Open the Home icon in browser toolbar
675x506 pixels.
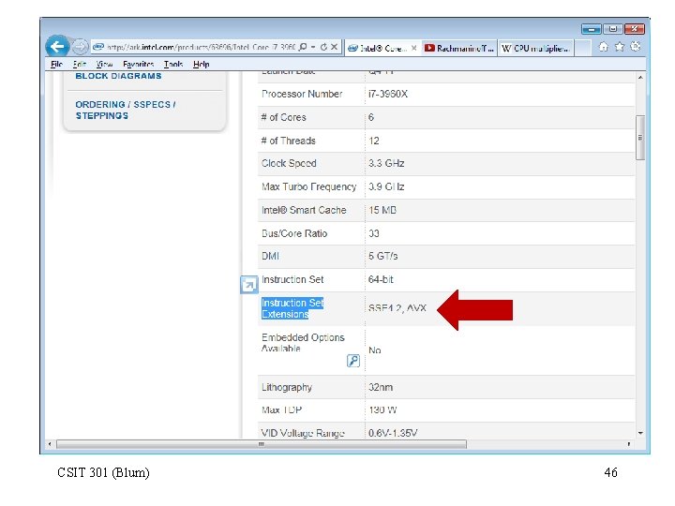pos(604,47)
